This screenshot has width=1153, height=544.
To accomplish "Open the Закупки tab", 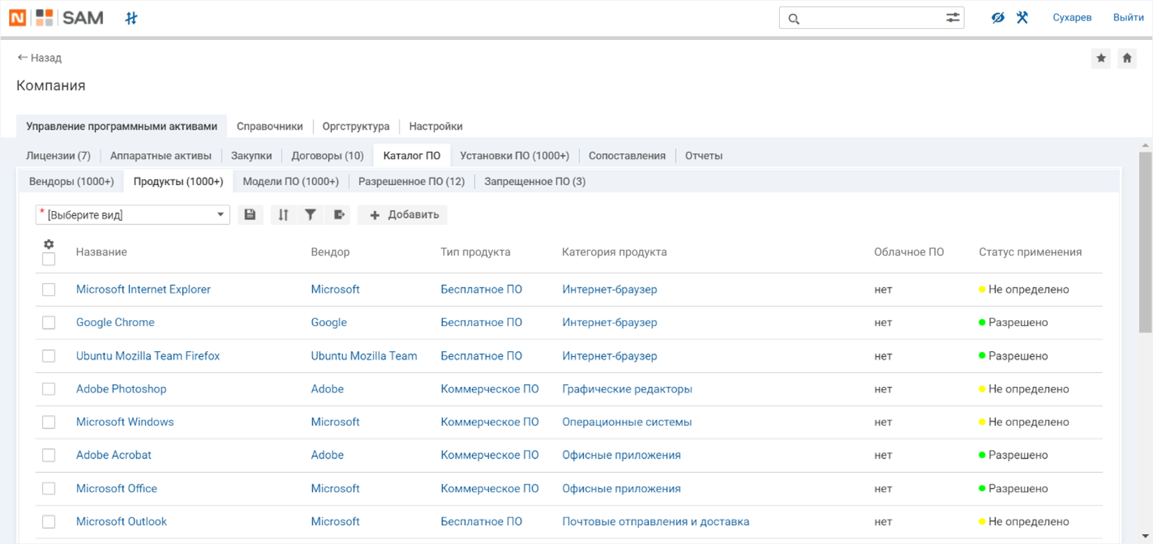I will pos(251,156).
